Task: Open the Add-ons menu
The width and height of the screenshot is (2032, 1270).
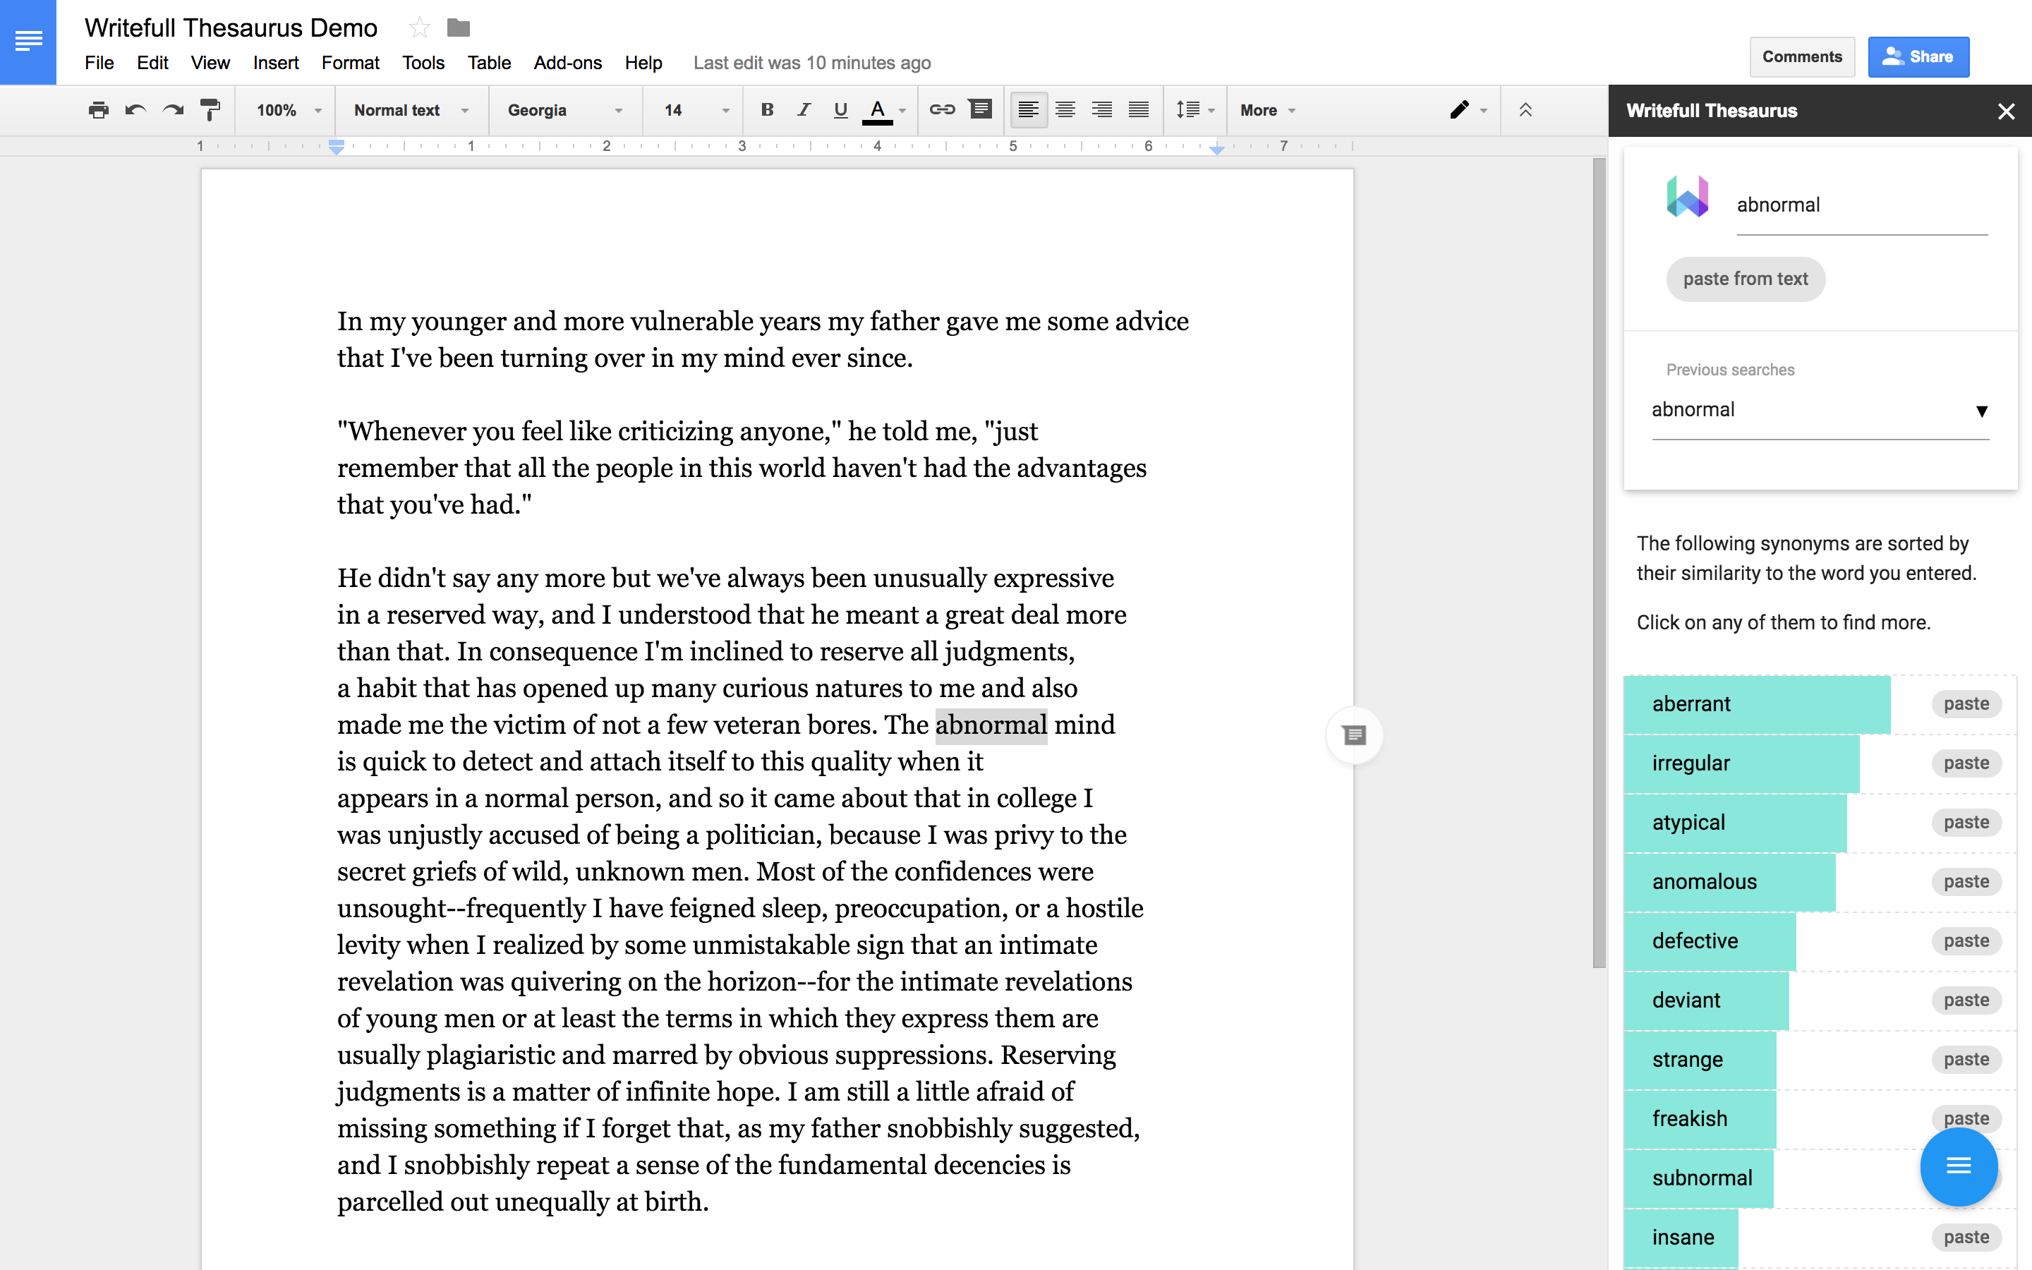Action: tap(567, 63)
